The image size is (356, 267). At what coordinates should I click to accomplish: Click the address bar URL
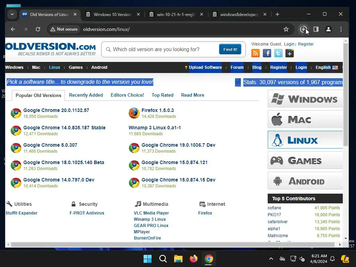(x=106, y=29)
